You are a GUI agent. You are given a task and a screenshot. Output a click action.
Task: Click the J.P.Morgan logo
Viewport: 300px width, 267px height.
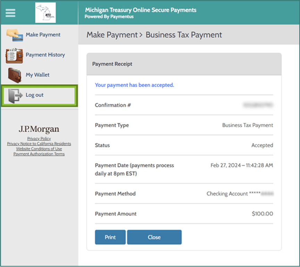click(x=39, y=129)
